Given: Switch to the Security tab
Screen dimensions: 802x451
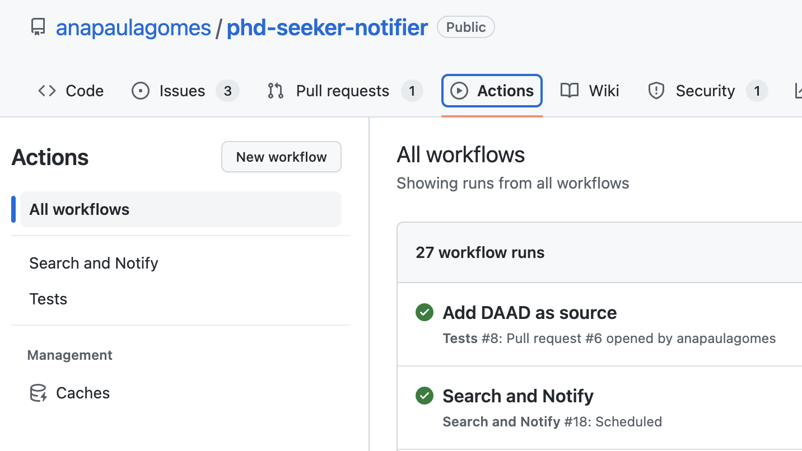Looking at the screenshot, I should pyautogui.click(x=707, y=91).
